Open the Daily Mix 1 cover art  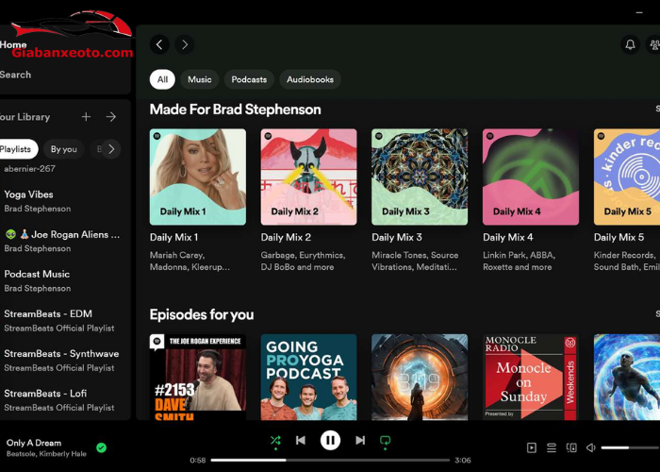[x=198, y=177]
